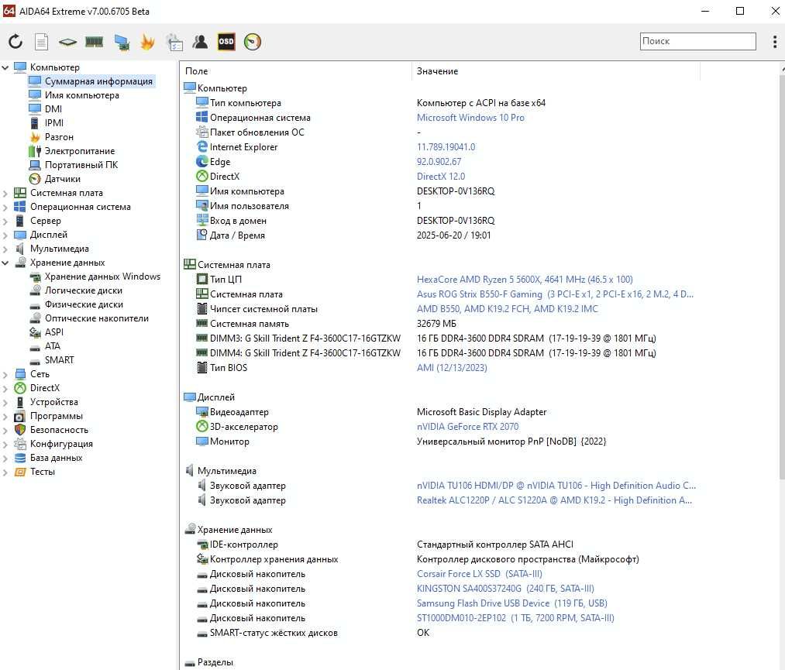Open the IPMI tree item
The width and height of the screenshot is (785, 670).
tap(53, 123)
